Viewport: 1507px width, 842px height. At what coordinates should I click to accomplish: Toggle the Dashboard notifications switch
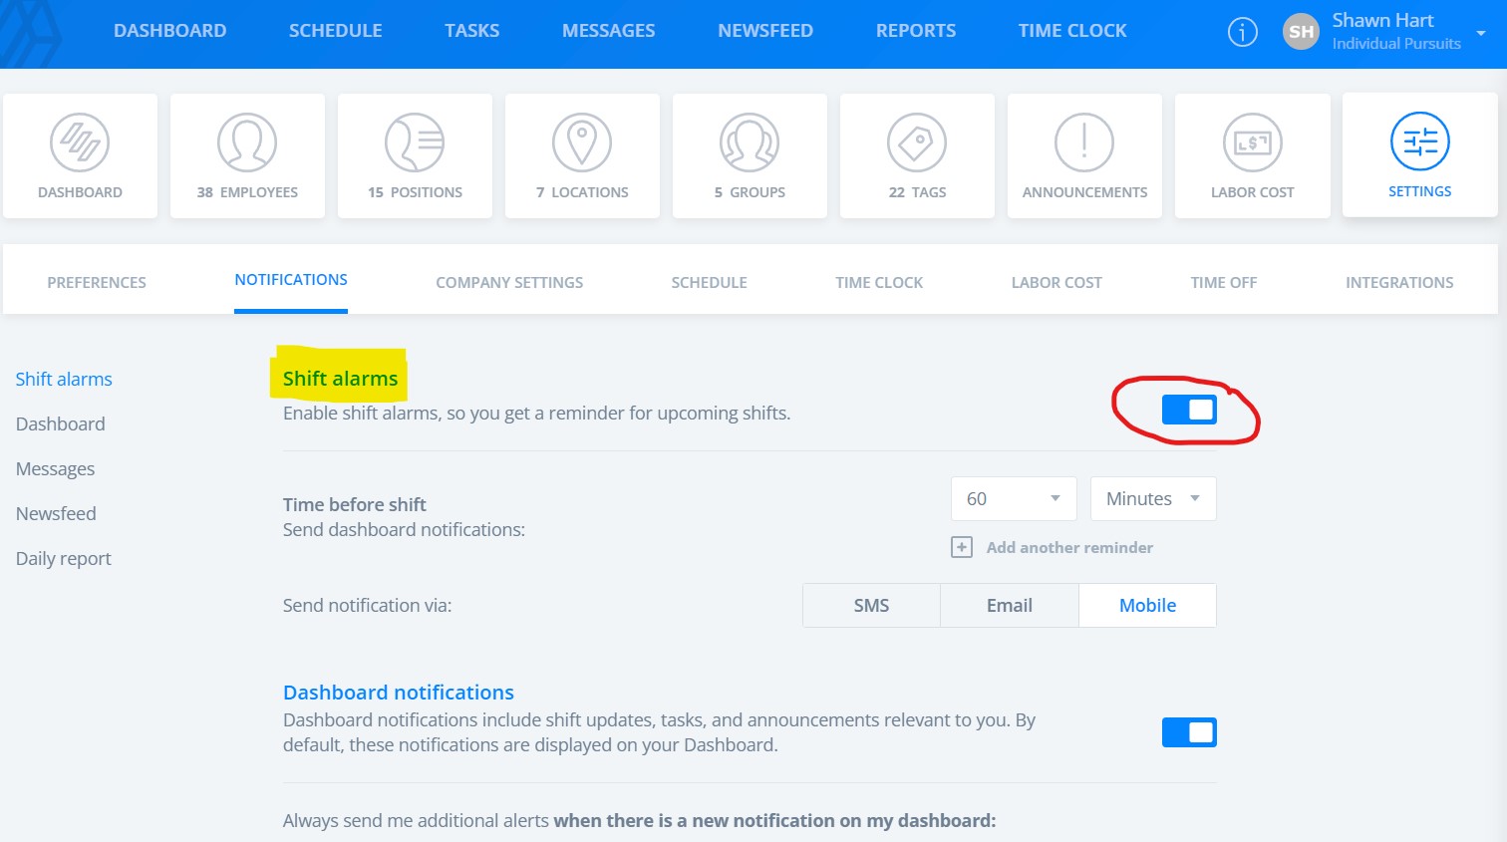[1189, 732]
